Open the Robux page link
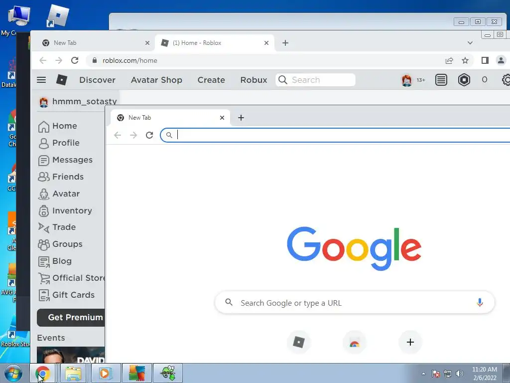Image resolution: width=510 pixels, height=383 pixels. tap(254, 80)
